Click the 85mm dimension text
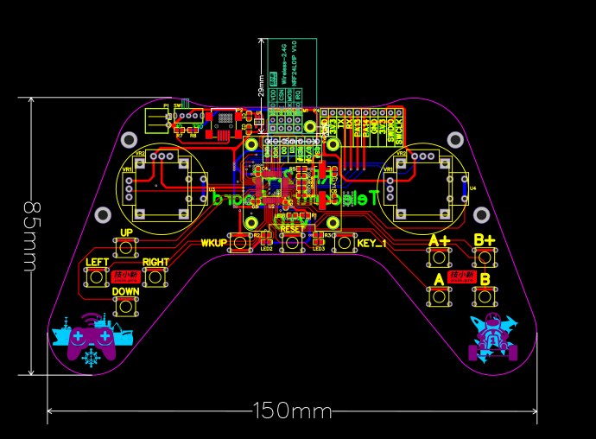Screen dimensions: 596x439 click(32, 236)
